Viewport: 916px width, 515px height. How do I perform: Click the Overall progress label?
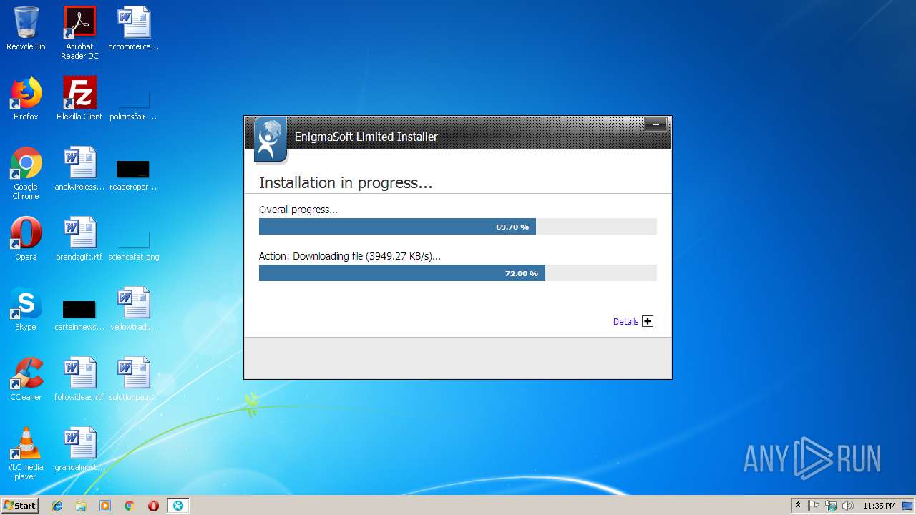298,210
